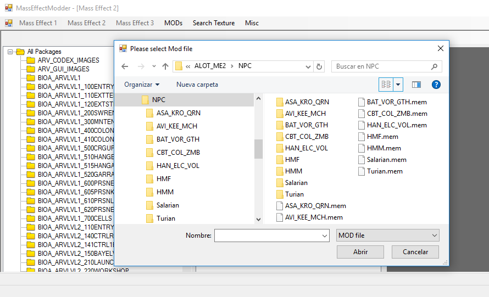Viewport: 489px width, 297px height.
Task: Select CBT_COL_ZMB.mem file
Action: click(x=393, y=114)
